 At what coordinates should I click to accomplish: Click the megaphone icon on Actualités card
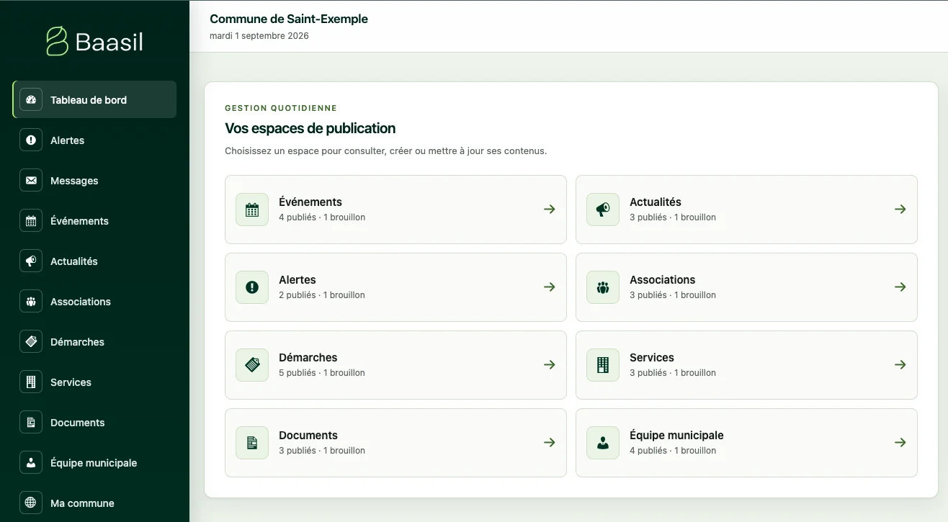coord(603,210)
